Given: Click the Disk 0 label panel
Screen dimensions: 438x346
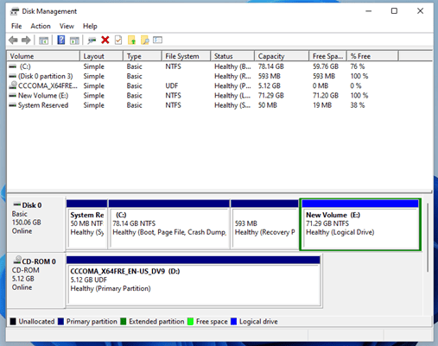Looking at the screenshot, I should 36,223.
